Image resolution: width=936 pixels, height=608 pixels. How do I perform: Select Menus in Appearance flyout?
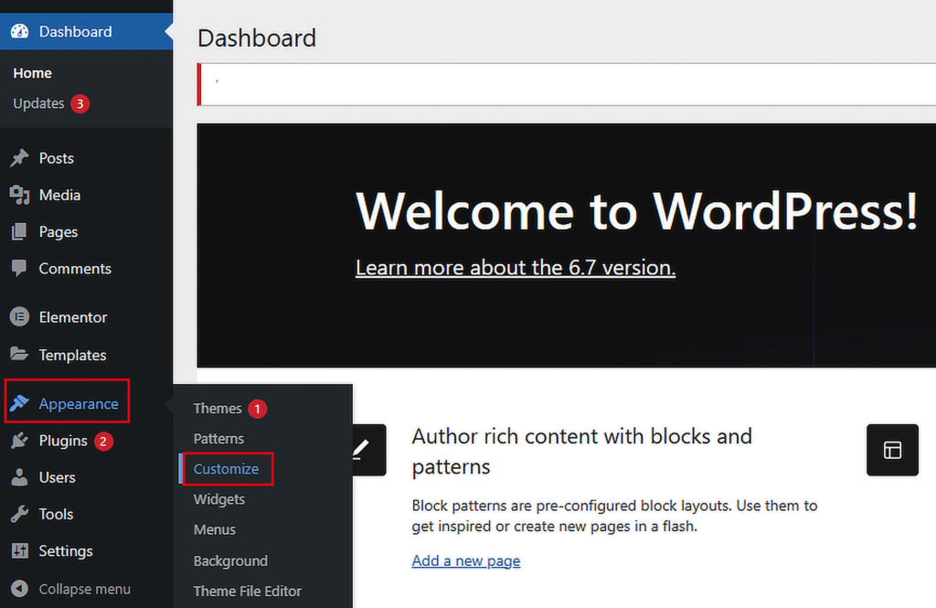pyautogui.click(x=214, y=529)
